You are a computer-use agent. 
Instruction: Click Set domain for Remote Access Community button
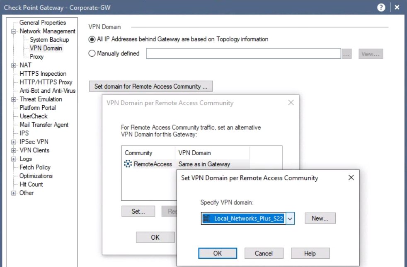[x=151, y=87]
